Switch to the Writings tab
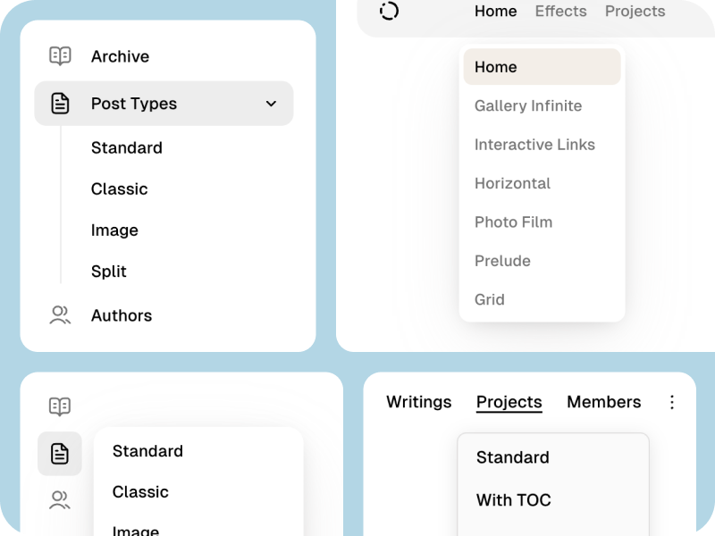 pos(419,402)
